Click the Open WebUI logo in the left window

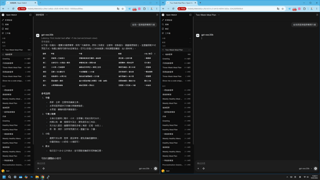[x=3, y=15]
